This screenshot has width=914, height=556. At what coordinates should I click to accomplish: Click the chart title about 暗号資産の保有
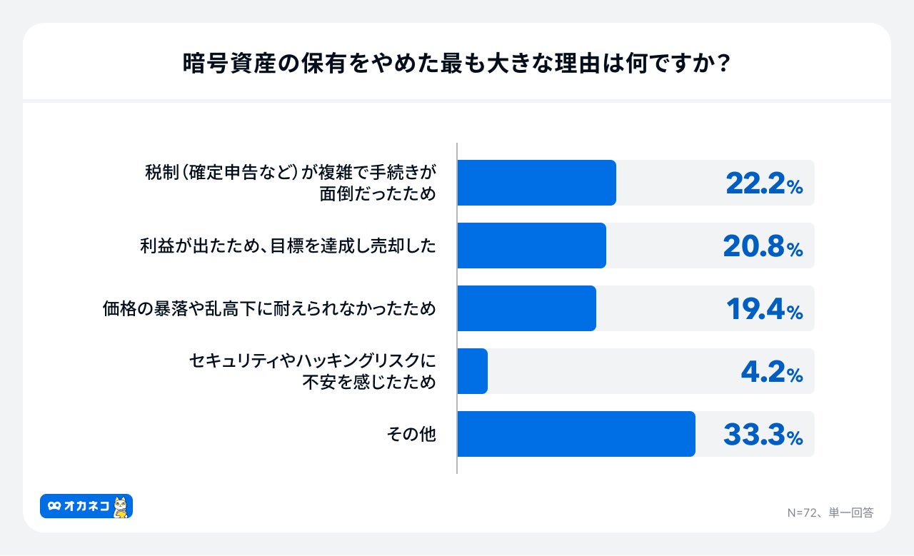456,64
